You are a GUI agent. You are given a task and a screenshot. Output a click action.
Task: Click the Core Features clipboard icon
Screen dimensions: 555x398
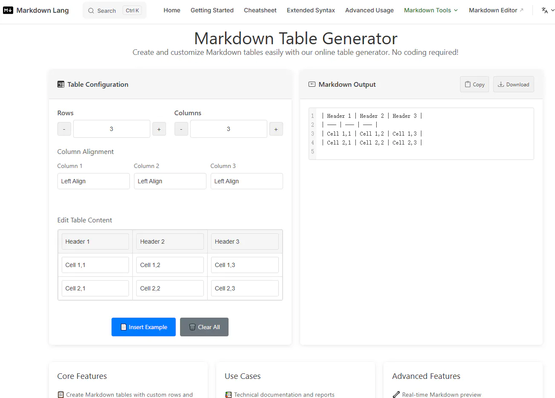[x=61, y=395]
